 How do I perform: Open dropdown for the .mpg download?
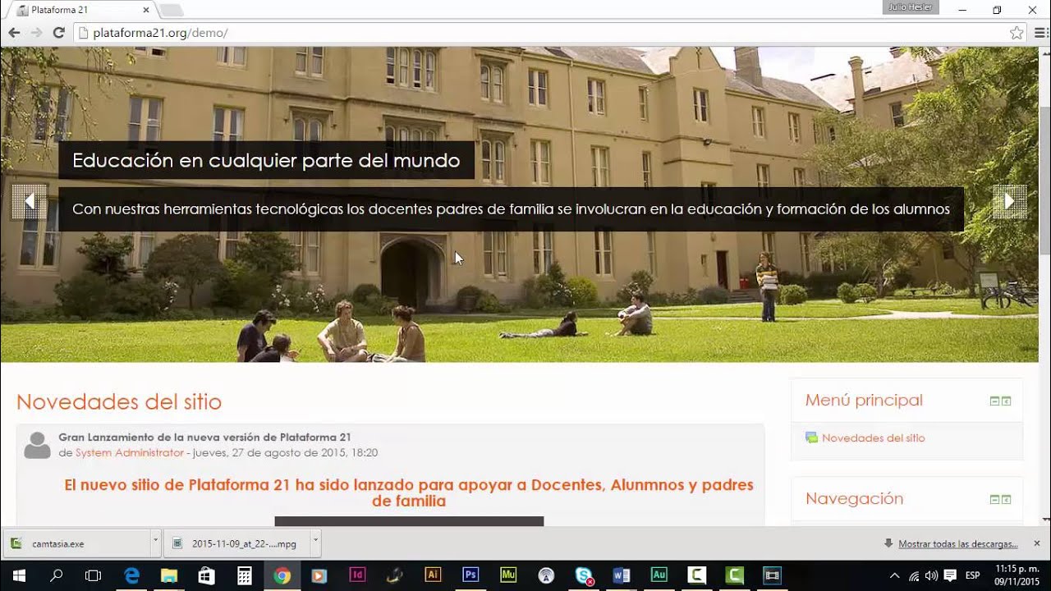[x=315, y=543]
